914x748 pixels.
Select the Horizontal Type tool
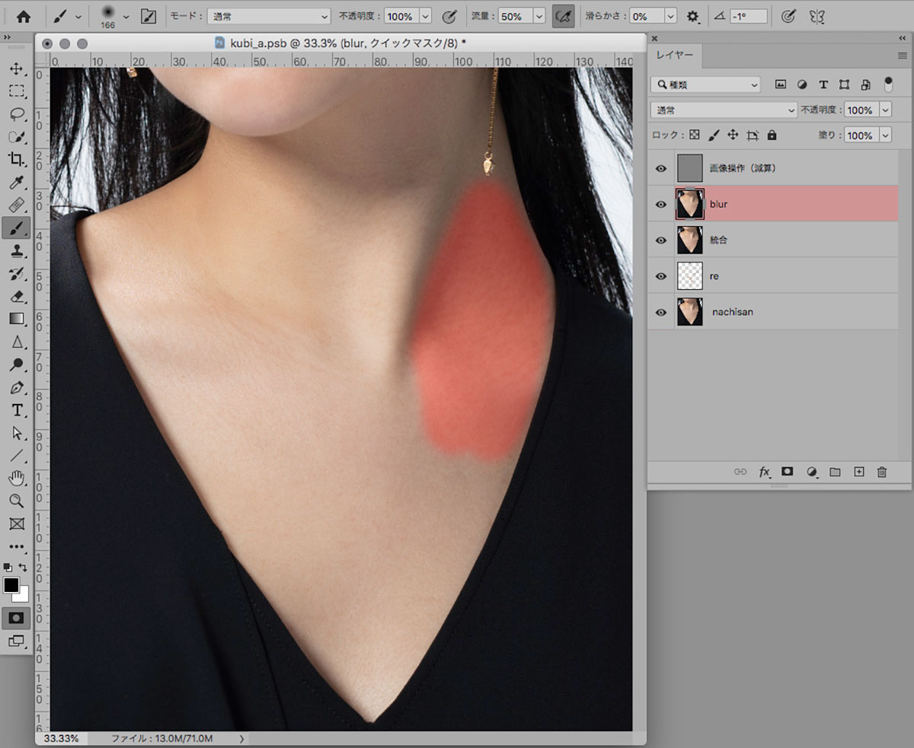[16, 410]
